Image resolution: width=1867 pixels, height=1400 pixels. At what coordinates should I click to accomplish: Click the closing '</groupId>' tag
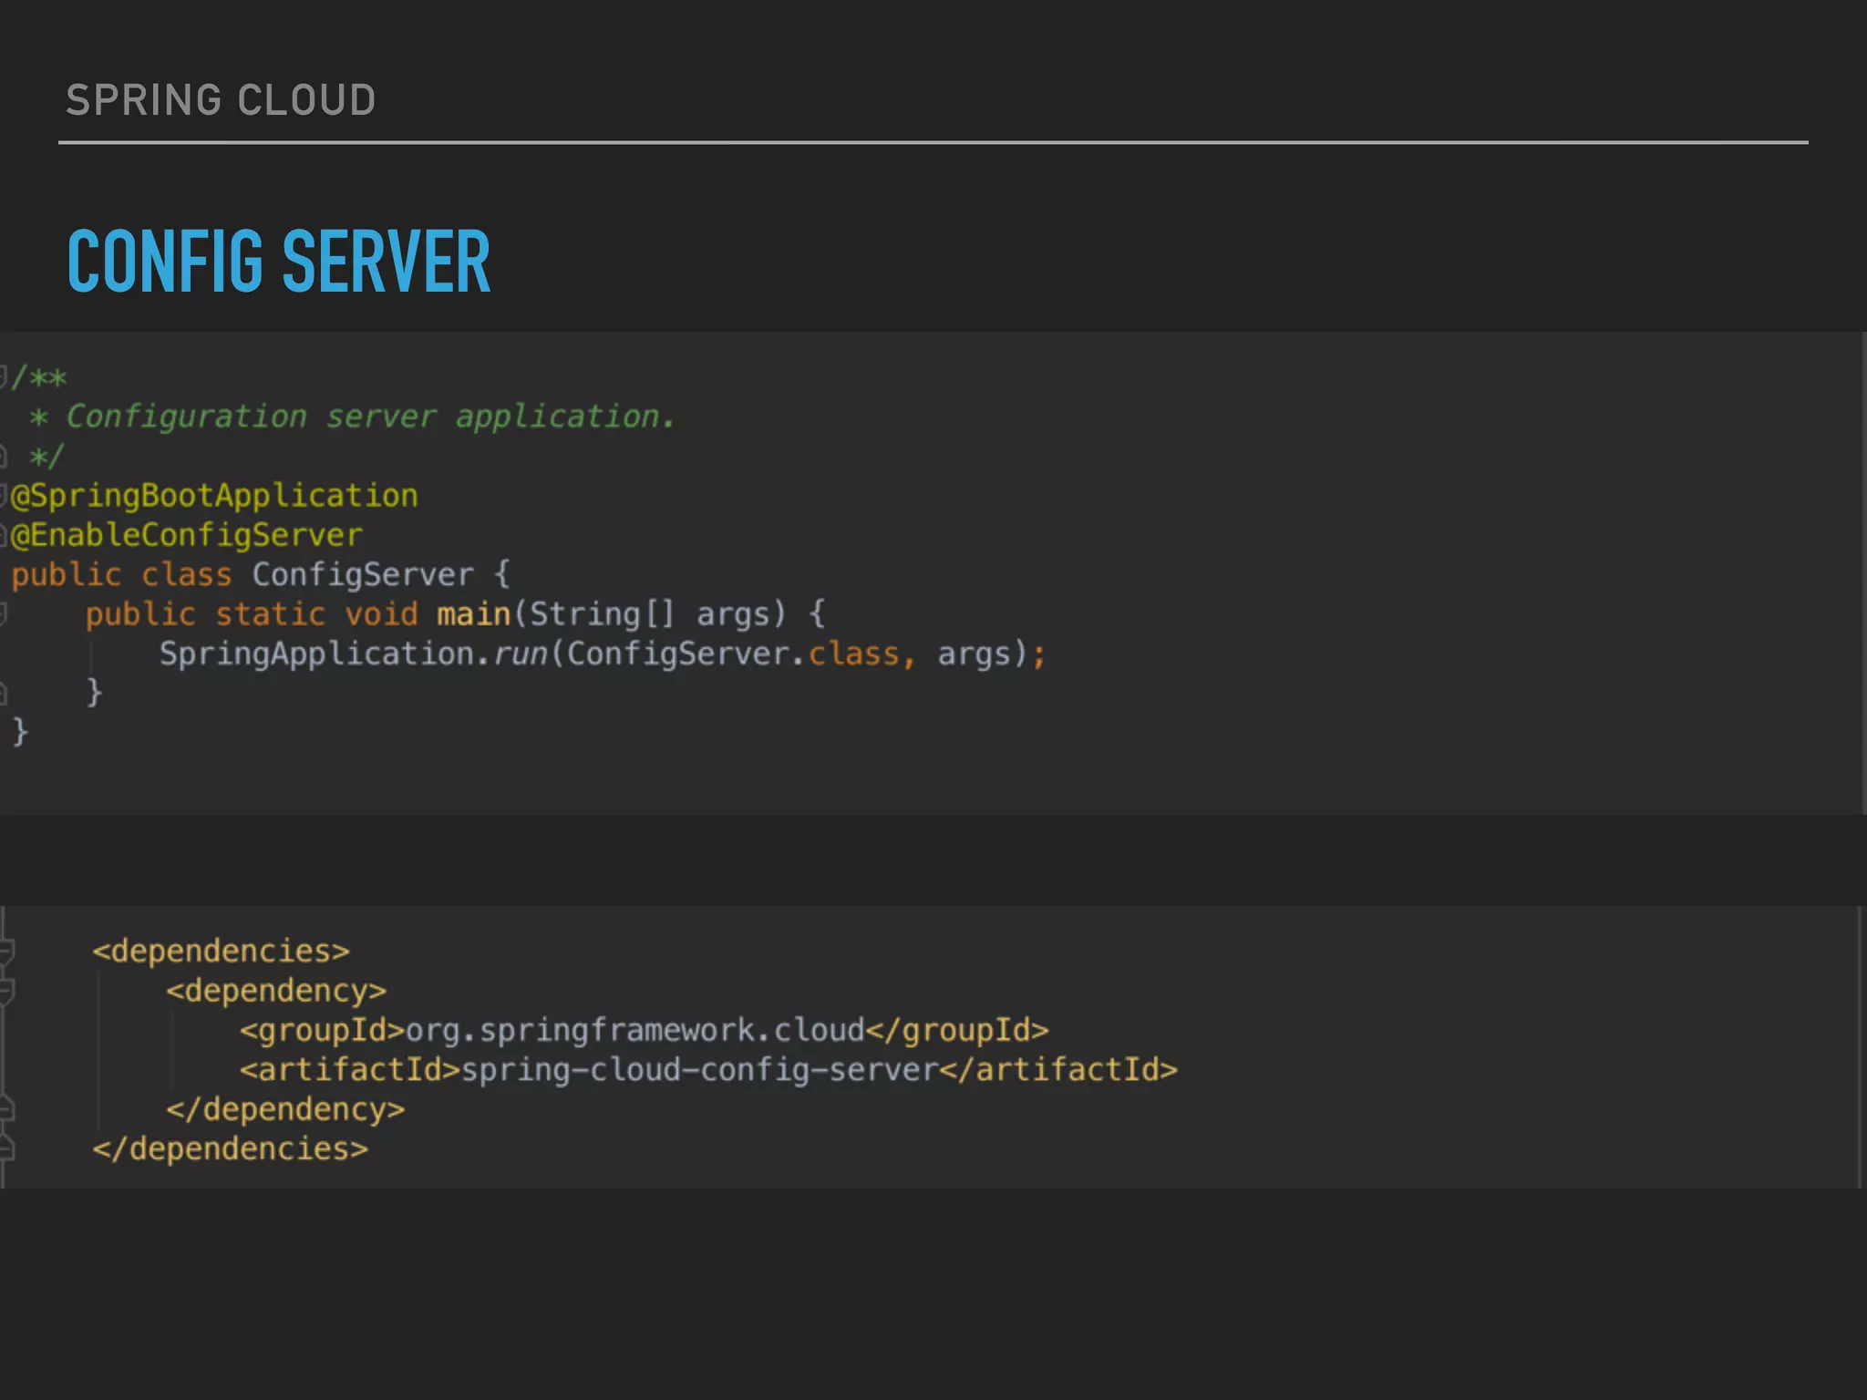(957, 1030)
